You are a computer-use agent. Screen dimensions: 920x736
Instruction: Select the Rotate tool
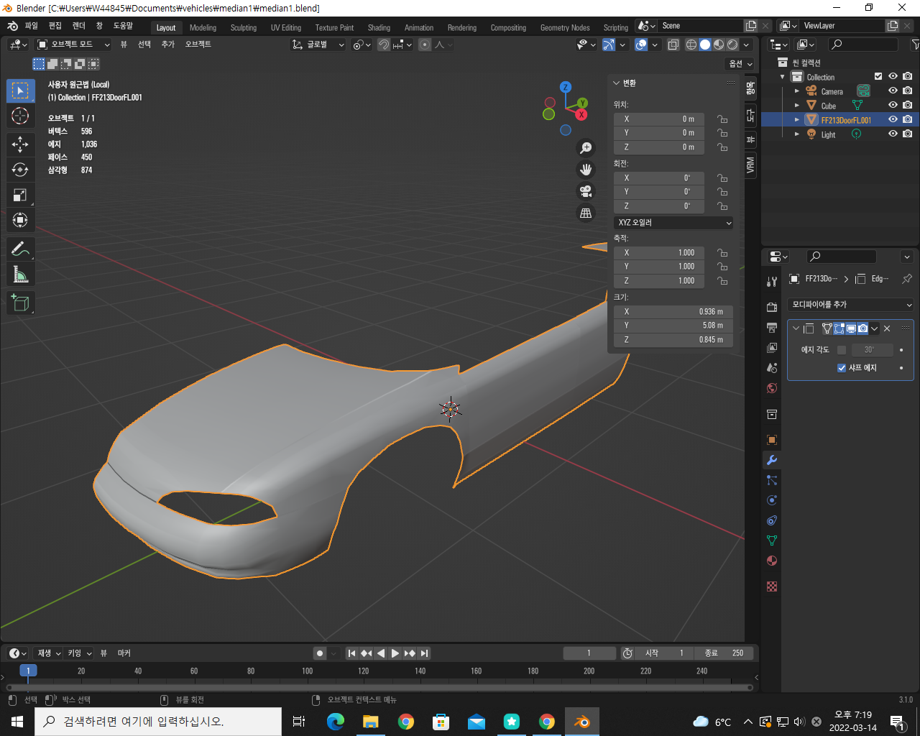tap(20, 170)
